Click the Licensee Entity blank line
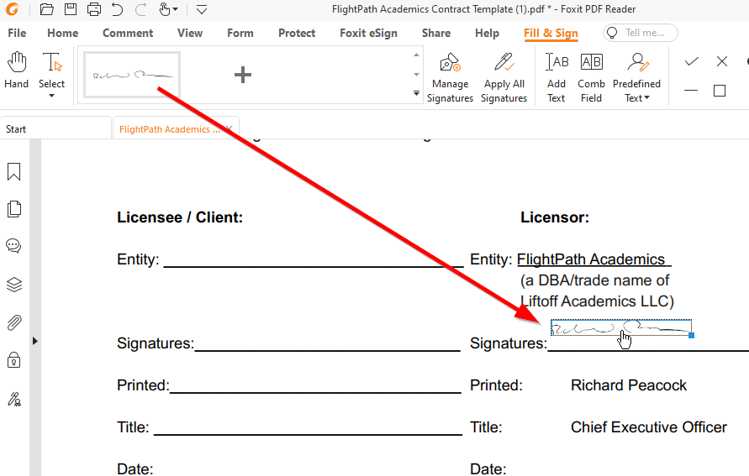Viewport: 749px width, 476px height. point(314,265)
